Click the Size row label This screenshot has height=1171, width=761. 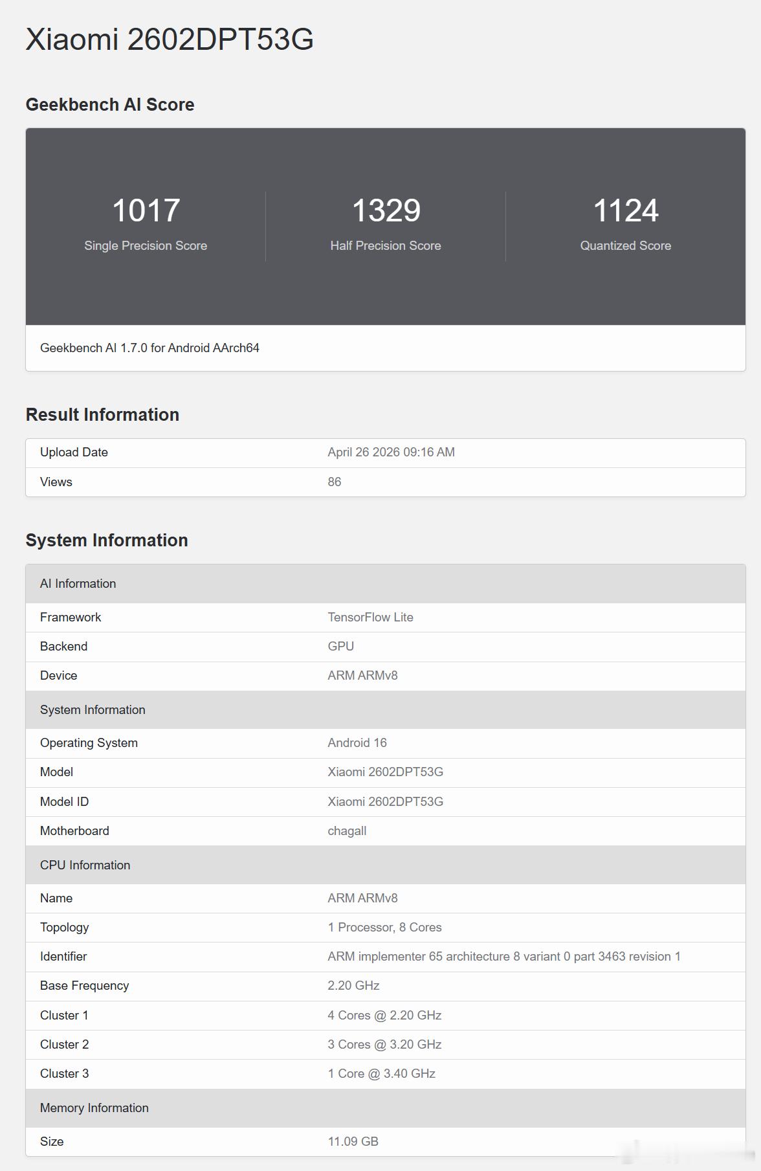52,1141
